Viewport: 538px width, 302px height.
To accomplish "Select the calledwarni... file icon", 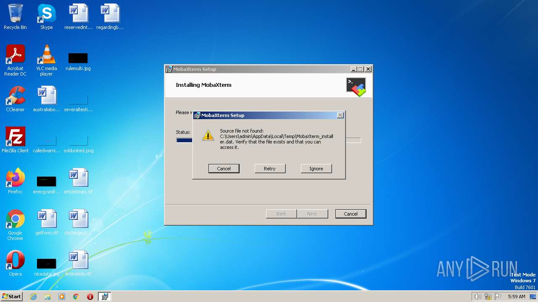I will pos(46,143).
